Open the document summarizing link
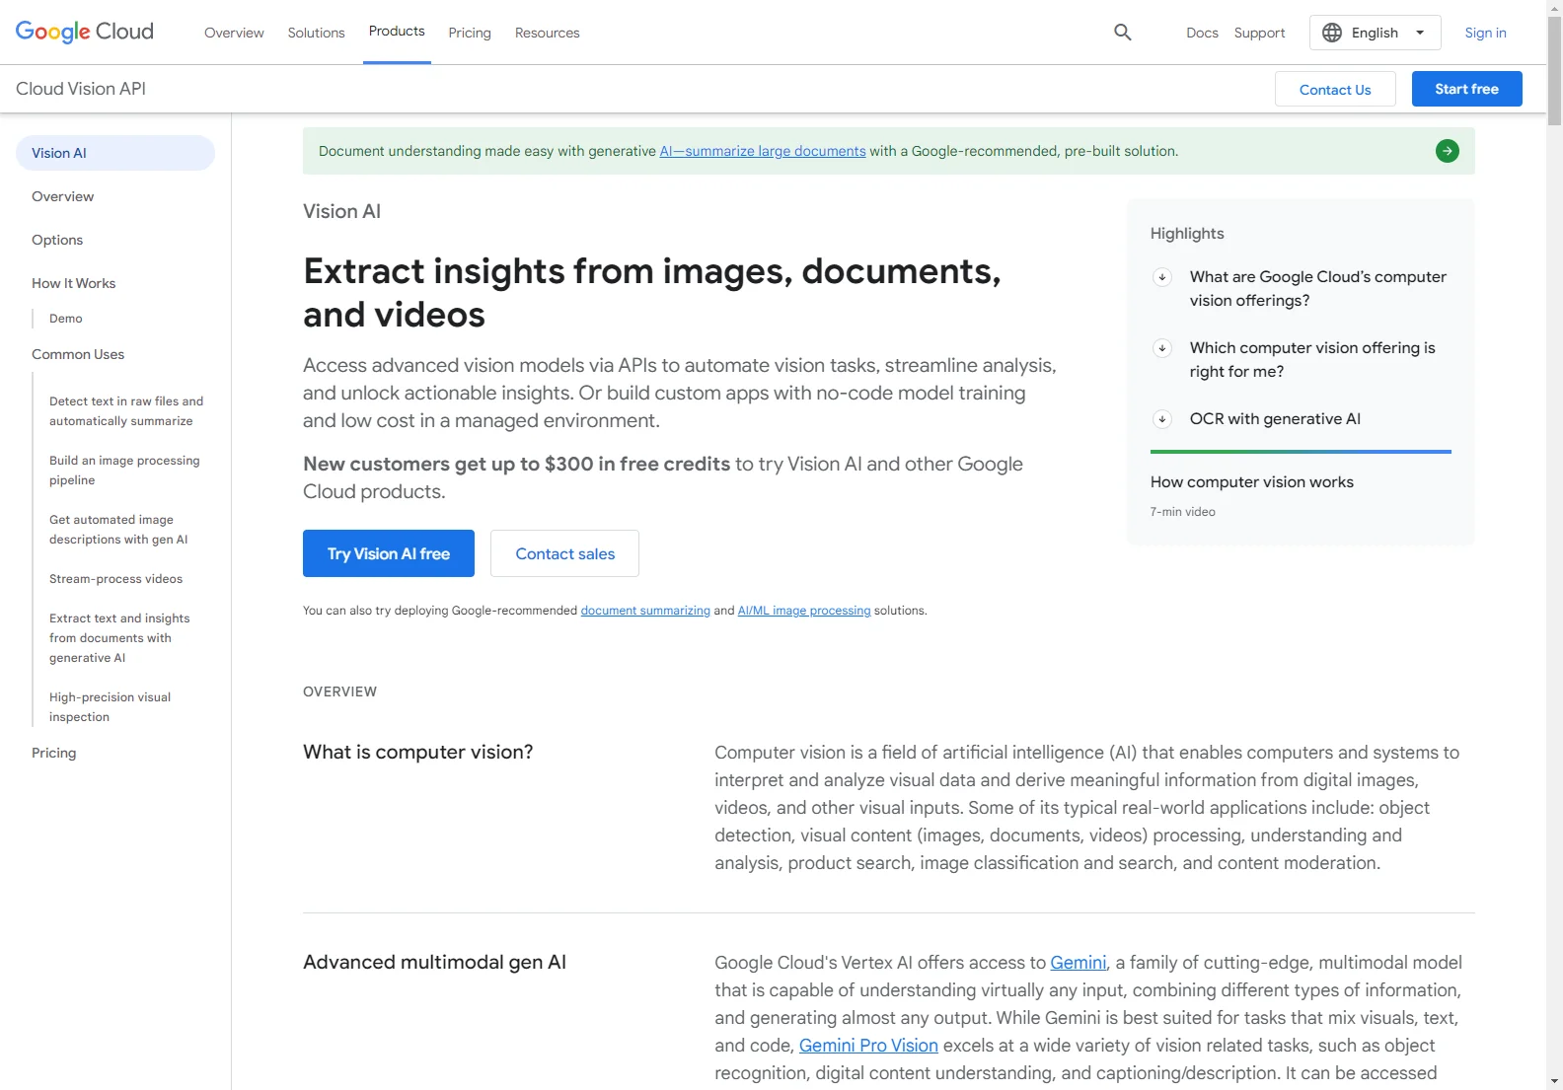 point(645,611)
